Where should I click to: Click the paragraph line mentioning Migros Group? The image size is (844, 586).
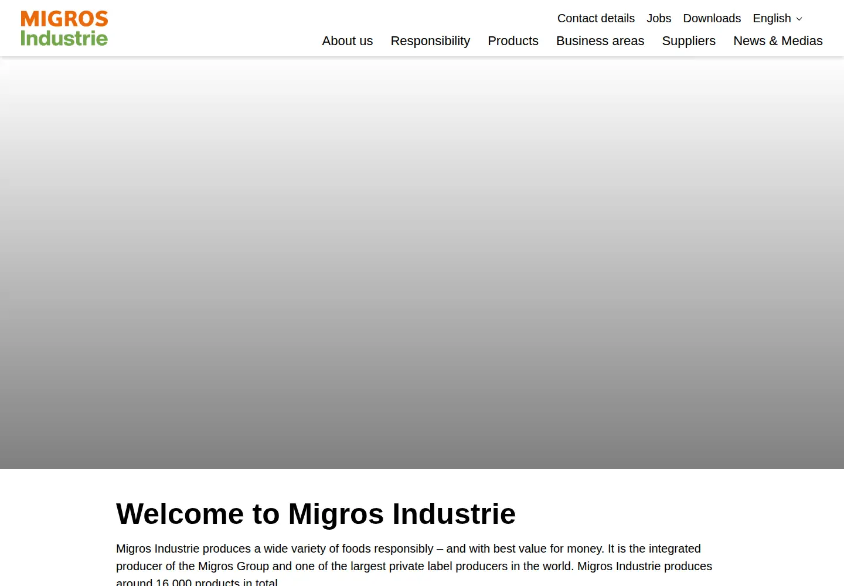coord(414,566)
